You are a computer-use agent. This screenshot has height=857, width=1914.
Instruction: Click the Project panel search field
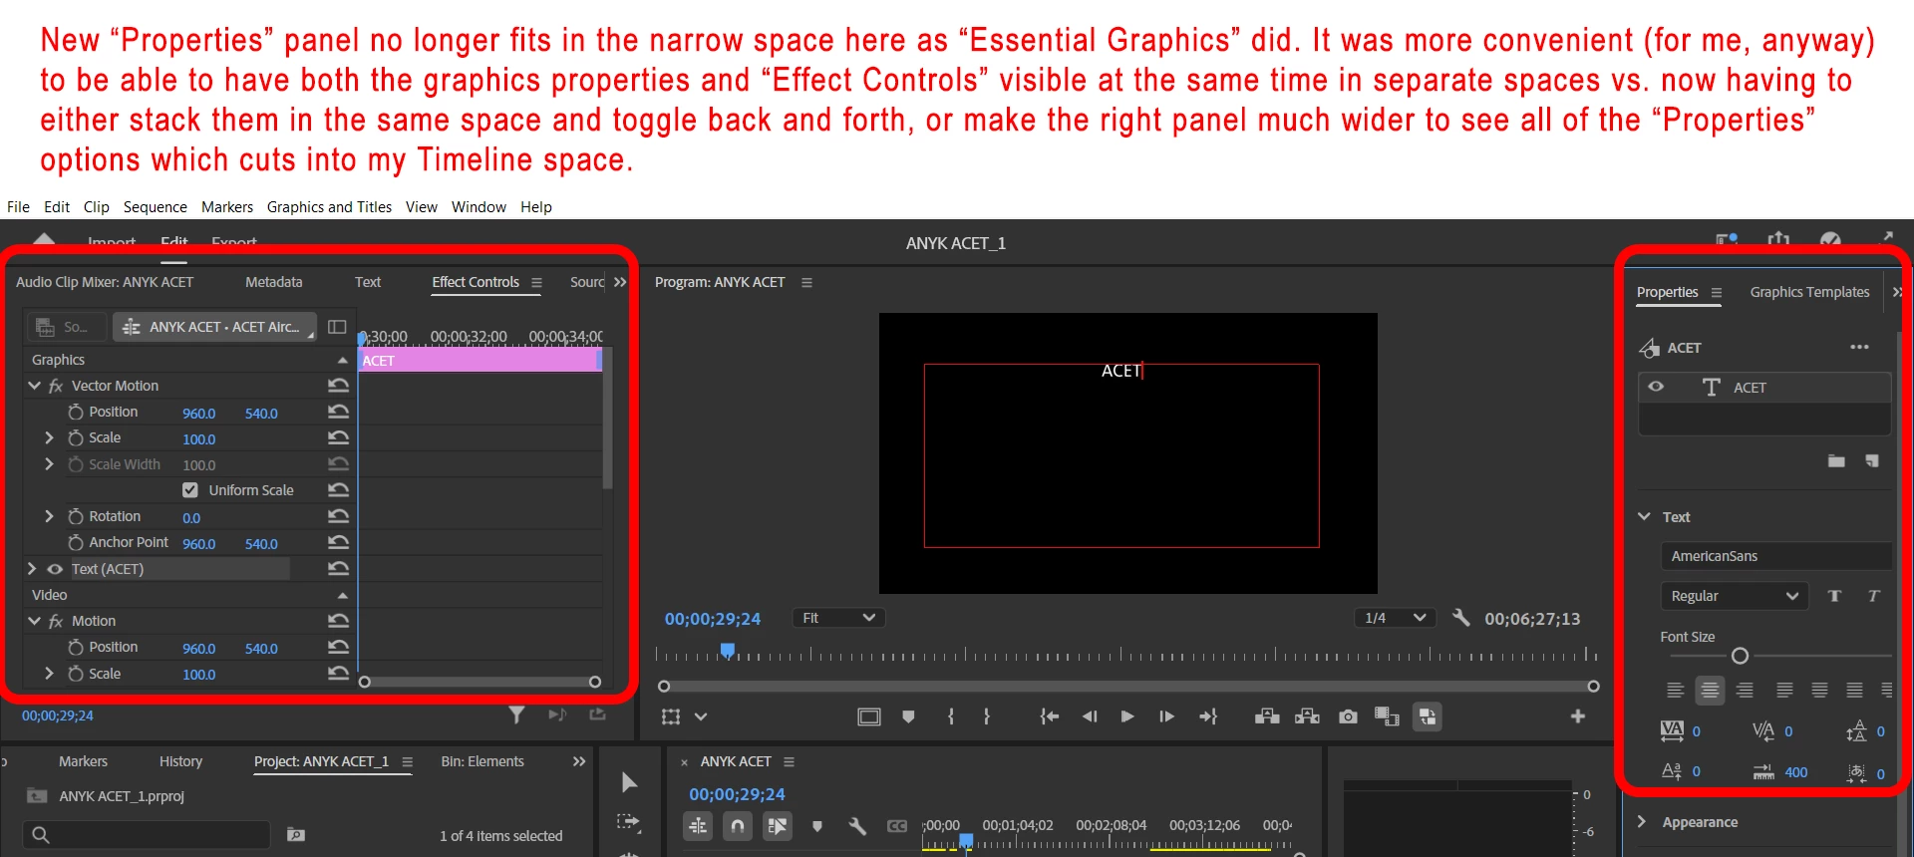[x=147, y=835]
